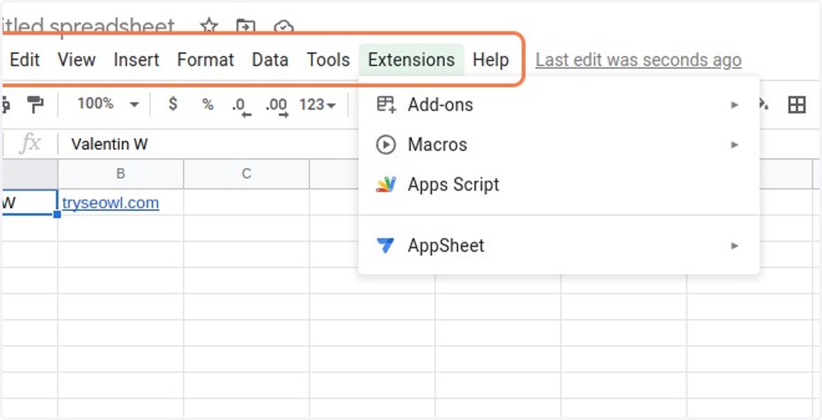Open the Data menu
Screen dimensions: 822x420
click(270, 60)
